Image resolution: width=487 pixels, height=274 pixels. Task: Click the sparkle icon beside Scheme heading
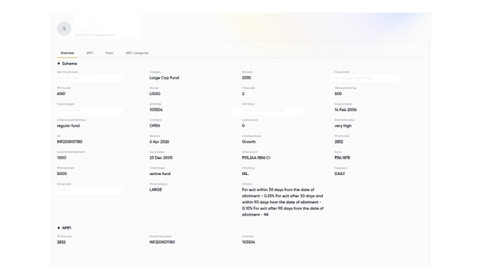pos(59,63)
